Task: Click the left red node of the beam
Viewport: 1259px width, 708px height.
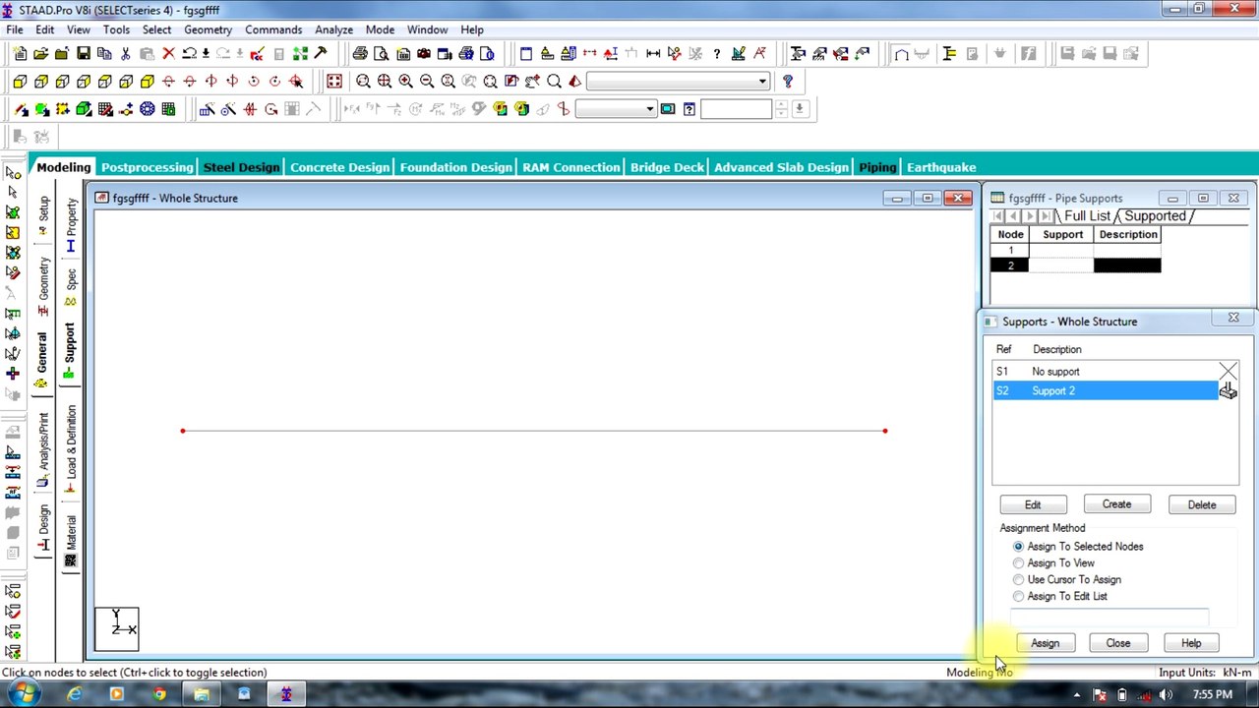Action: pos(183,431)
